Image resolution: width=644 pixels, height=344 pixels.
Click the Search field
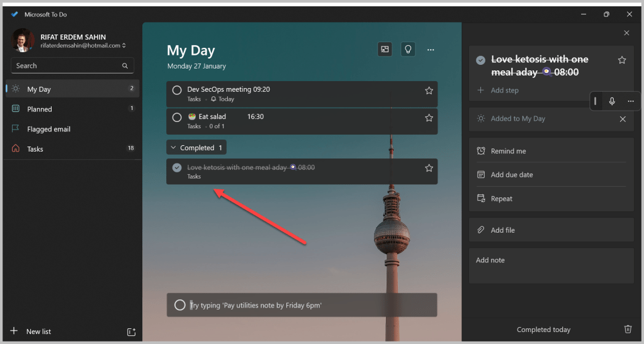tap(72, 65)
